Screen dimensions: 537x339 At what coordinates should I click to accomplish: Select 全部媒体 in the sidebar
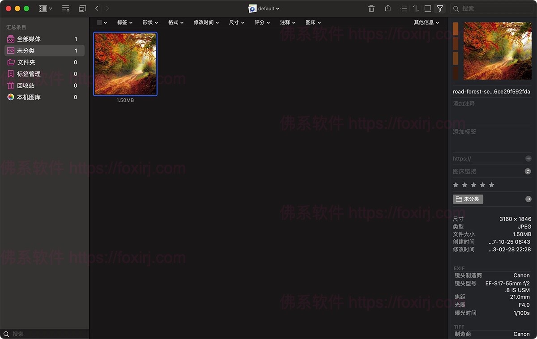click(x=29, y=39)
